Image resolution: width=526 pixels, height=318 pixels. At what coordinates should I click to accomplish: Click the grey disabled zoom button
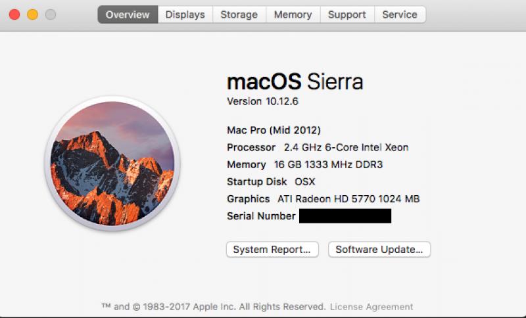coord(51,14)
